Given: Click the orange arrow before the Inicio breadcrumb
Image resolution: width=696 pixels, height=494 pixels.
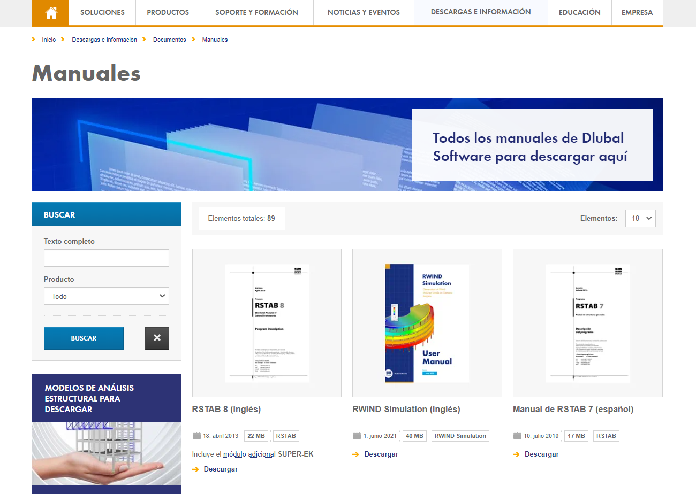Looking at the screenshot, I should tap(35, 39).
